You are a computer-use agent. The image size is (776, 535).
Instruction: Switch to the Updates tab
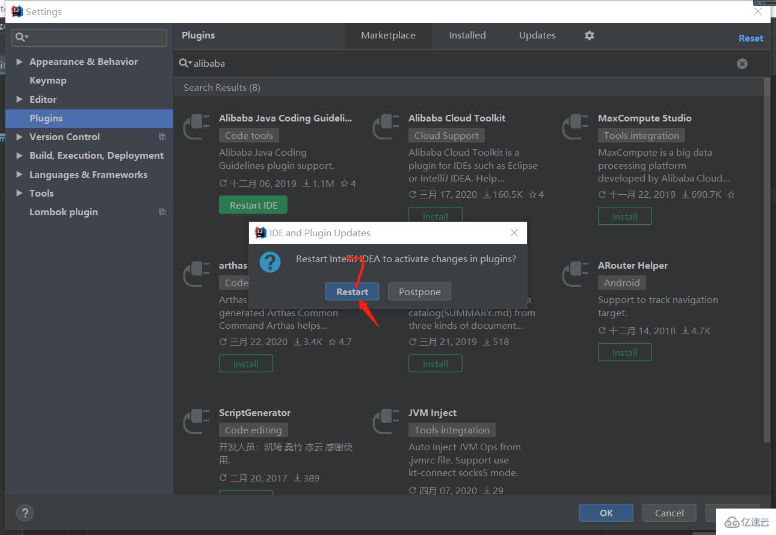point(537,35)
